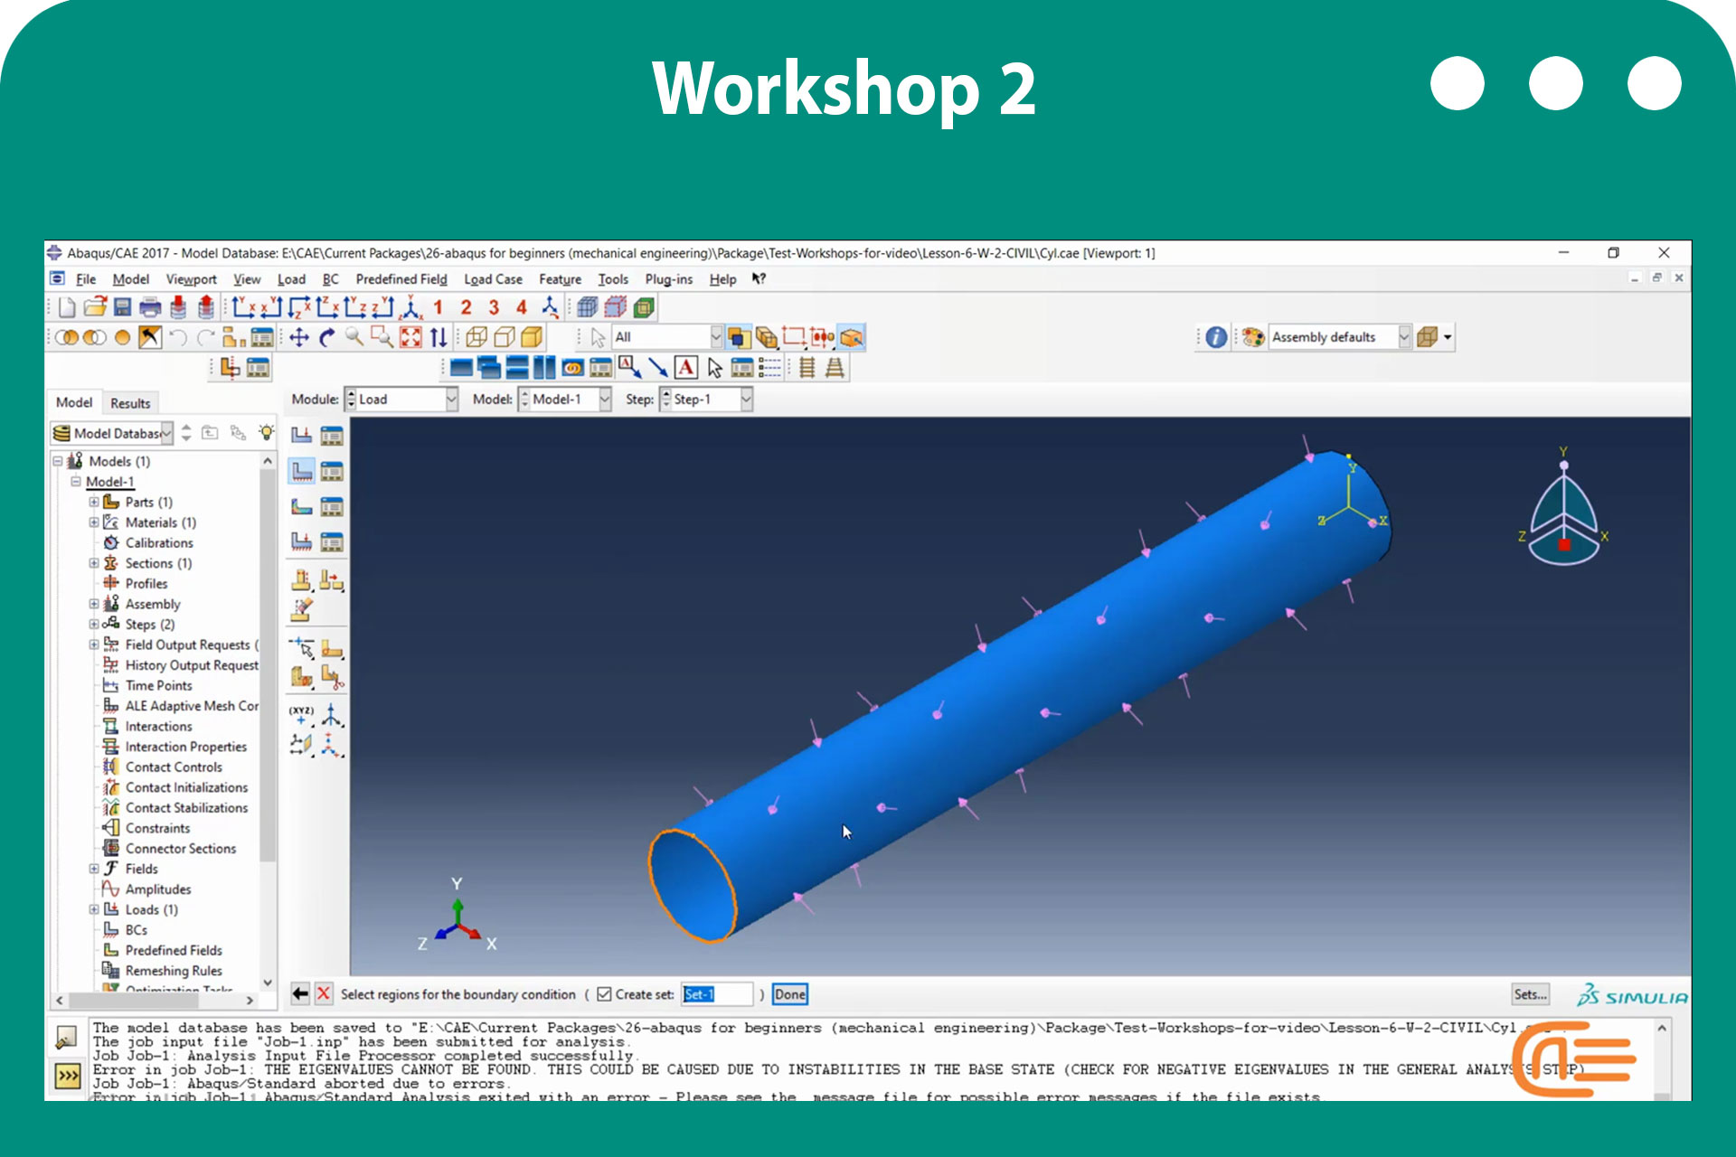Click the Done button

point(789,994)
